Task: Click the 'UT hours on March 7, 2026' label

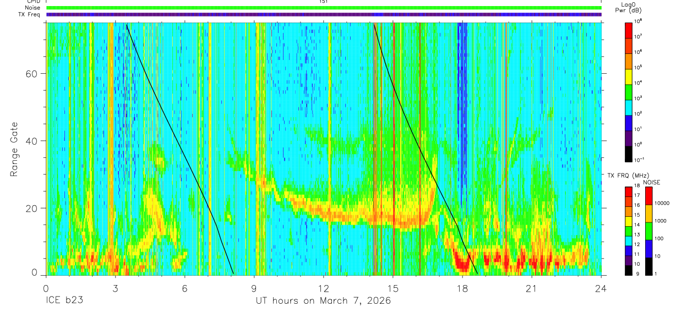Action: point(323,301)
